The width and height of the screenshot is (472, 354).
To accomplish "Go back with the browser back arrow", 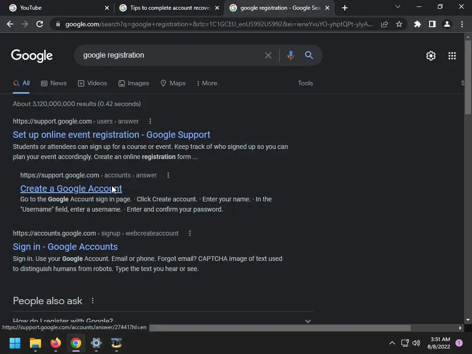I will click(x=10, y=24).
